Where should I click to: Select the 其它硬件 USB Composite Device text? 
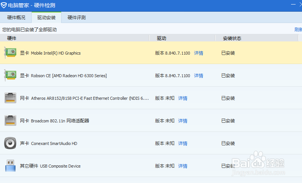click(x=50, y=166)
